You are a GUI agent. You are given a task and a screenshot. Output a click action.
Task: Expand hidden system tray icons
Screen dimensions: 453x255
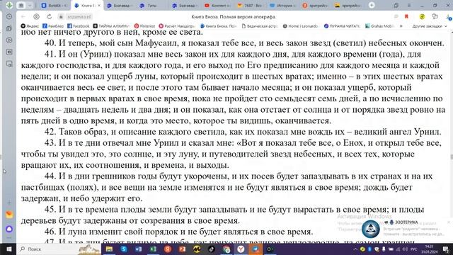[x=355, y=249]
